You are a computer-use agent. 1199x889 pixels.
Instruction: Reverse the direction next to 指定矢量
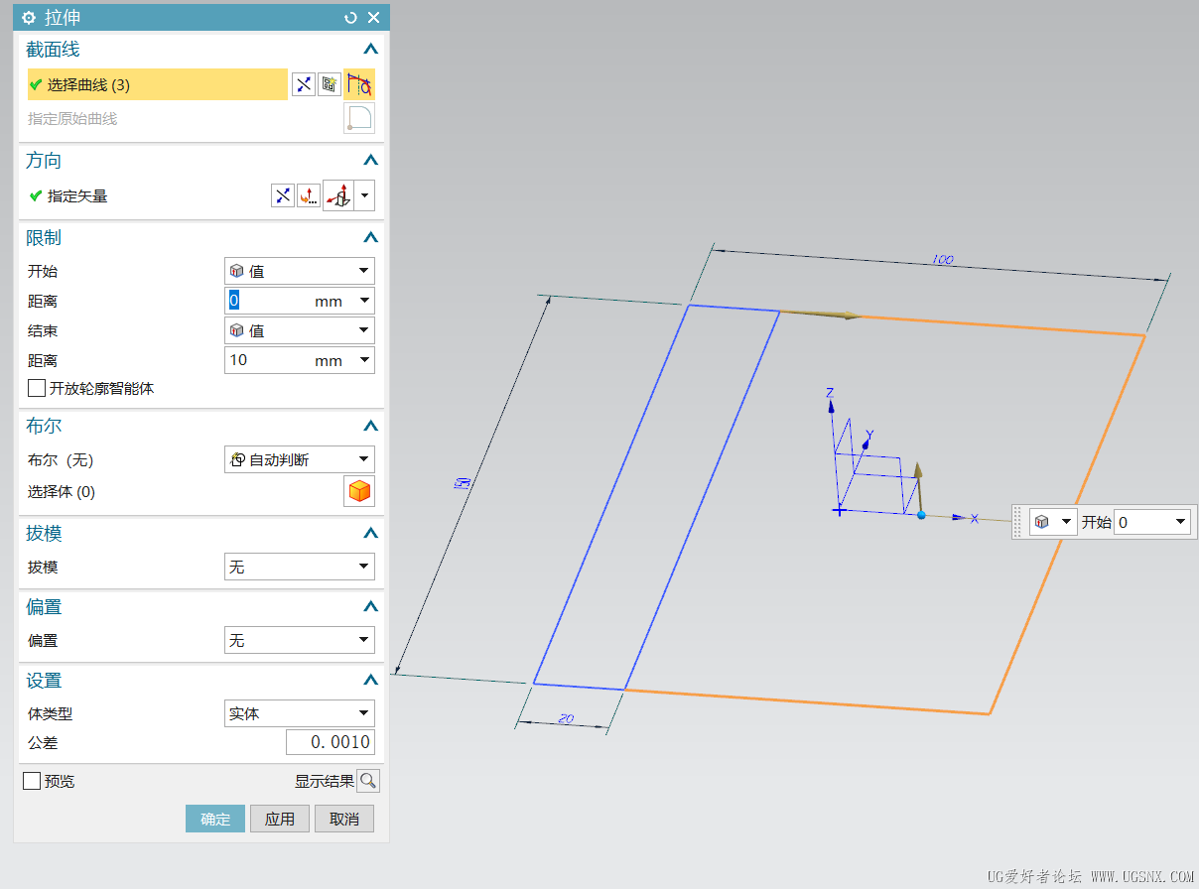(283, 196)
